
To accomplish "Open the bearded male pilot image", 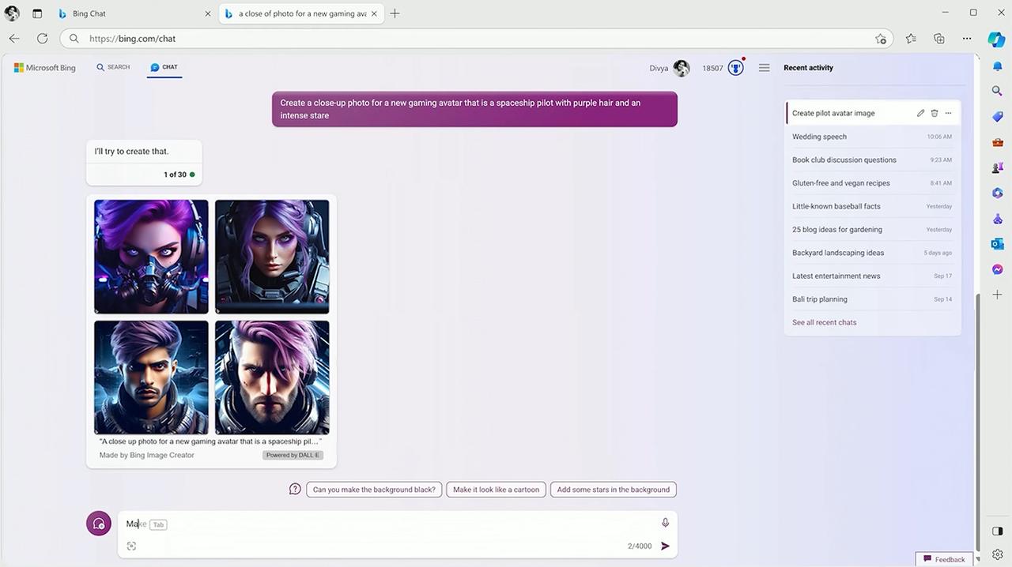I will click(272, 377).
